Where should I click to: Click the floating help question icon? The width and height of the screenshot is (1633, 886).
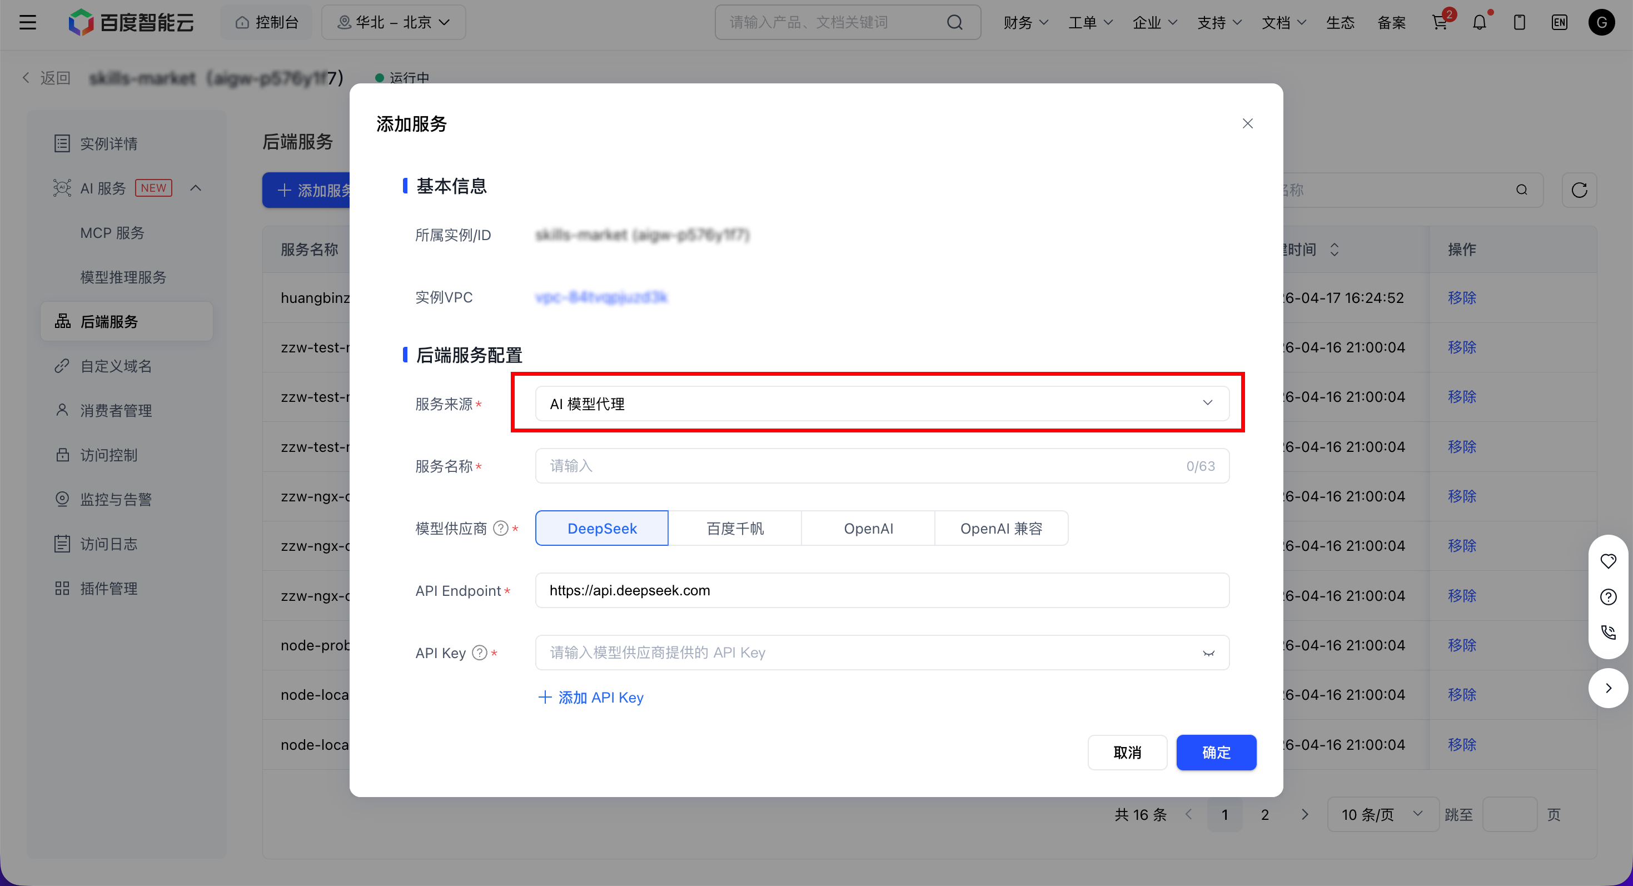(1609, 597)
